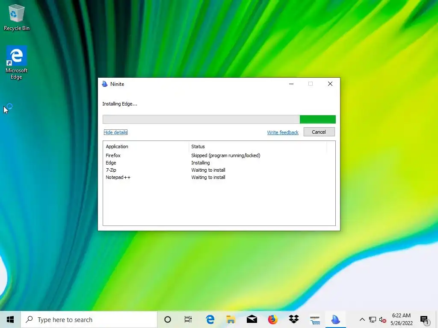Minimize the Ninite window
The height and width of the screenshot is (328, 438).
291,84
